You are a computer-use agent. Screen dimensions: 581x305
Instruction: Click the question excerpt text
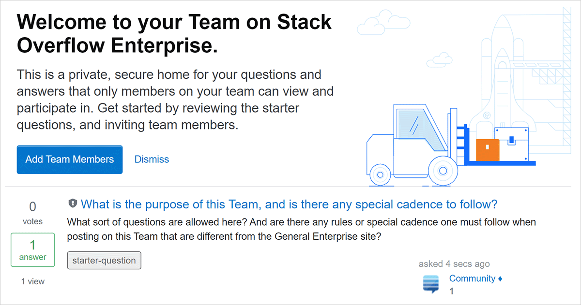tap(300, 230)
